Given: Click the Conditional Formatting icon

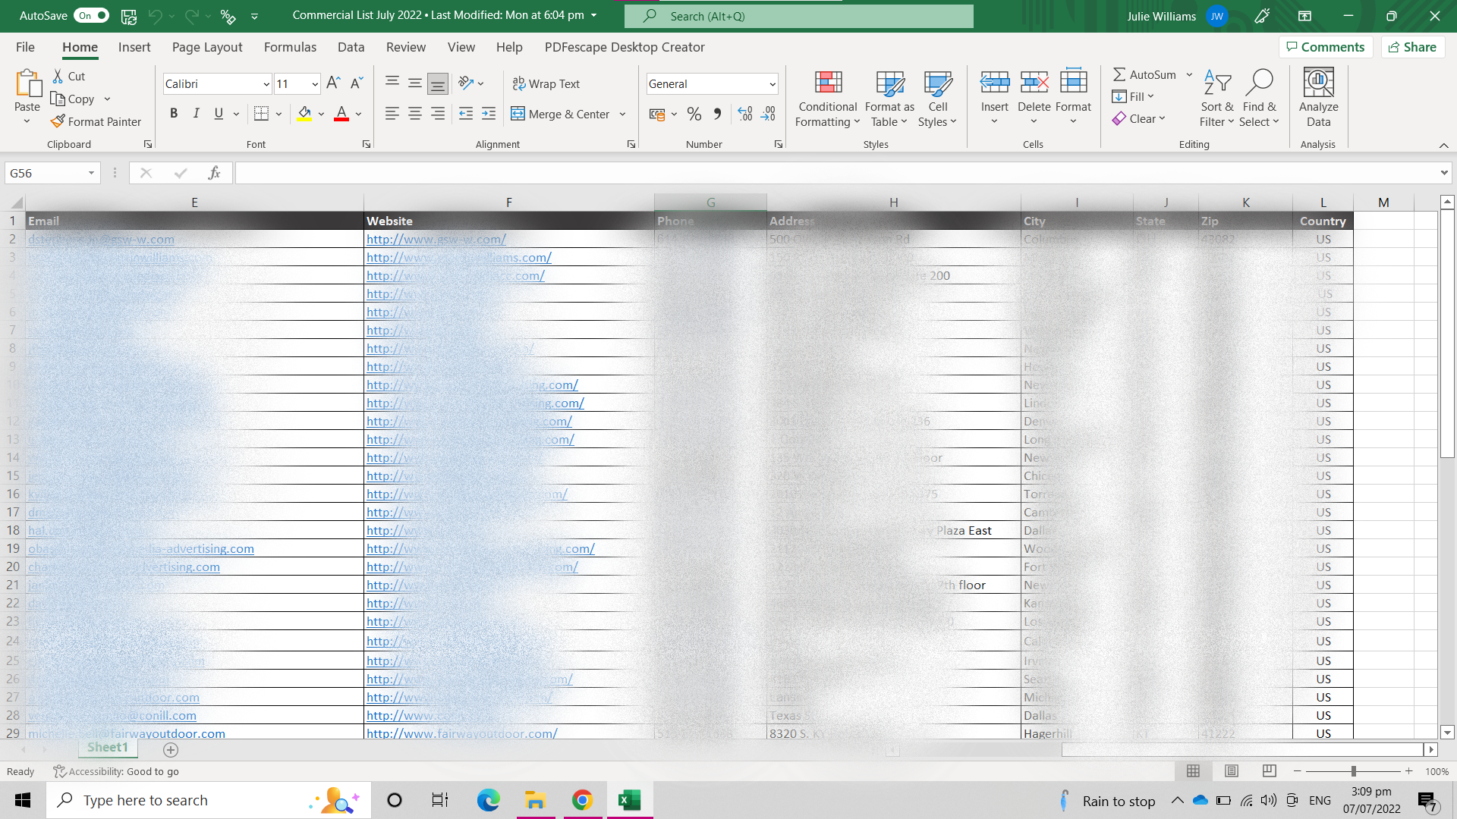Looking at the screenshot, I should pyautogui.click(x=828, y=83).
